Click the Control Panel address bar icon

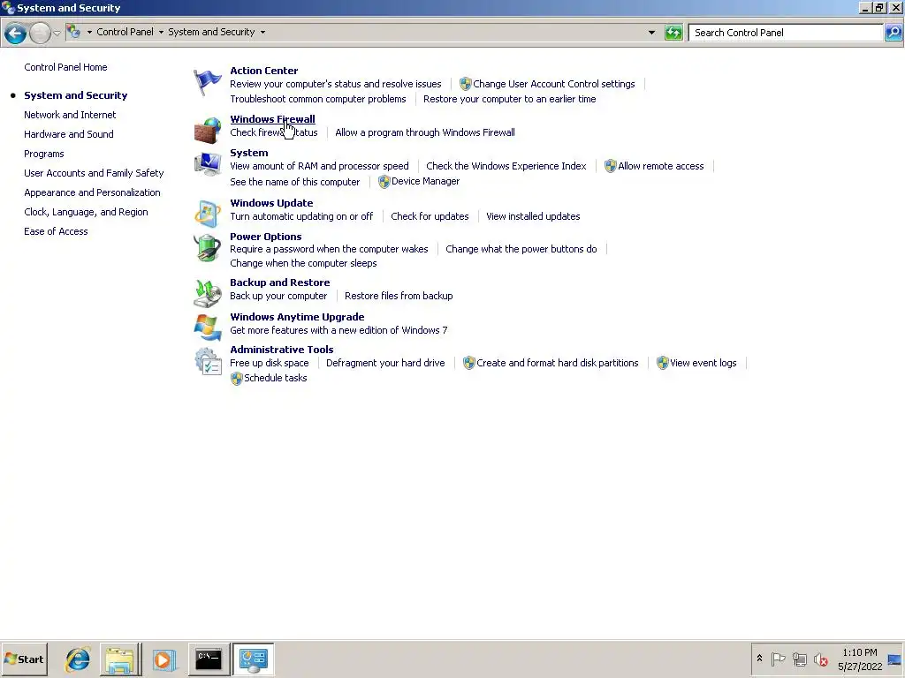(74, 32)
